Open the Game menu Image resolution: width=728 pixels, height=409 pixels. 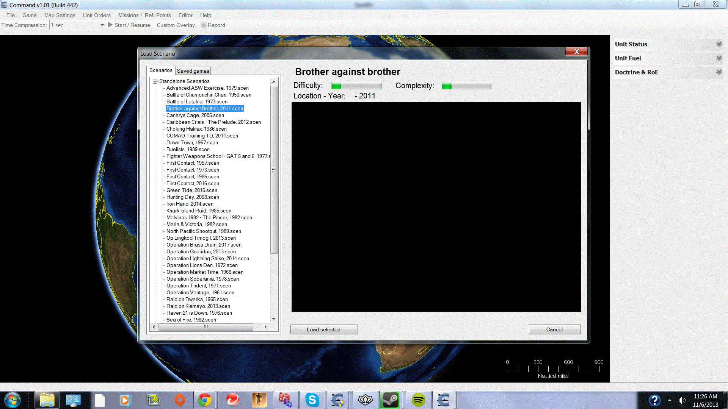[x=30, y=15]
